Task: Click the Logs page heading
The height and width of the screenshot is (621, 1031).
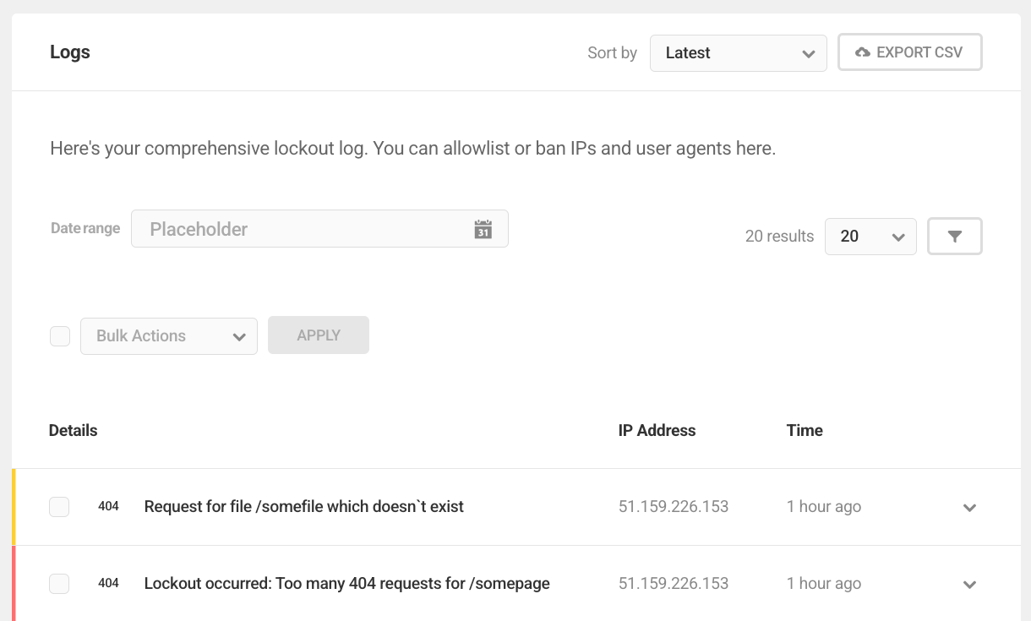Action: tap(69, 52)
